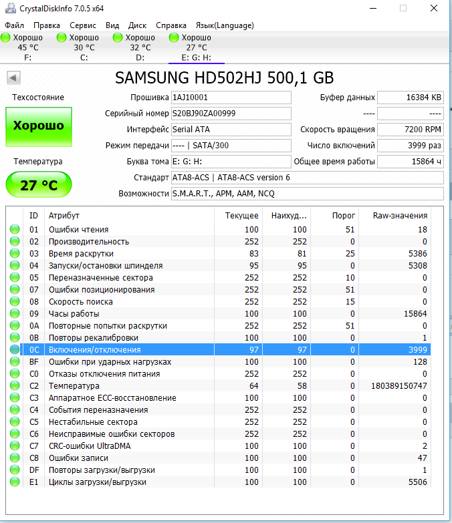Viewport: 452px width, 523px height.
Task: Click green health dot of F: disk
Action: coord(5,37)
